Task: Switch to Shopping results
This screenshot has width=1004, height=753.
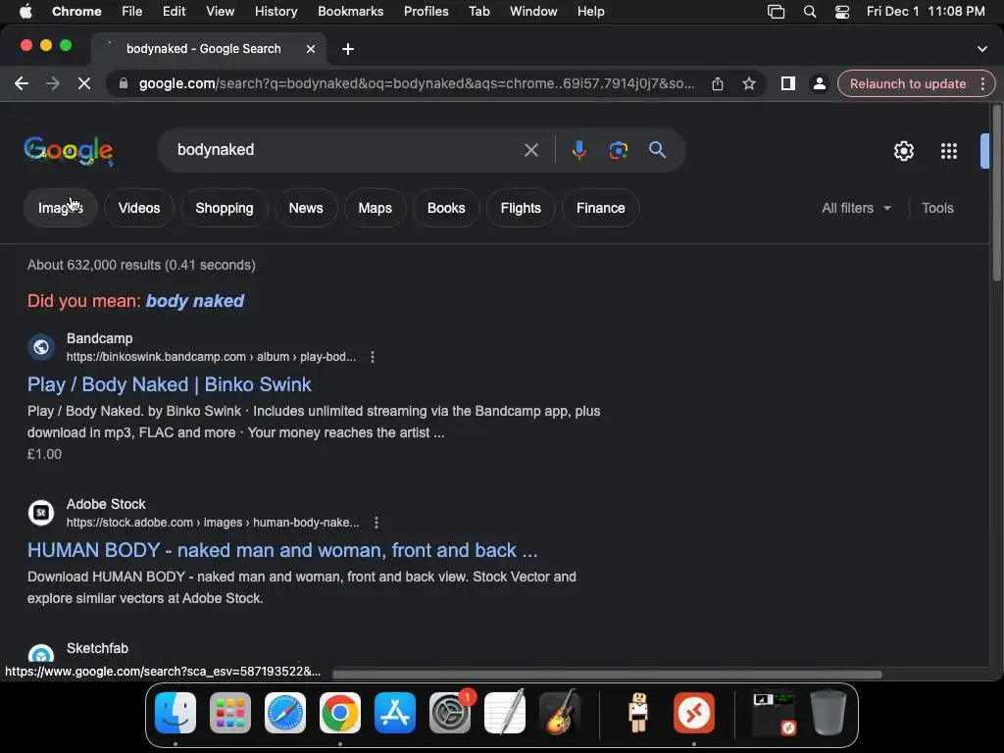Action: (225, 208)
